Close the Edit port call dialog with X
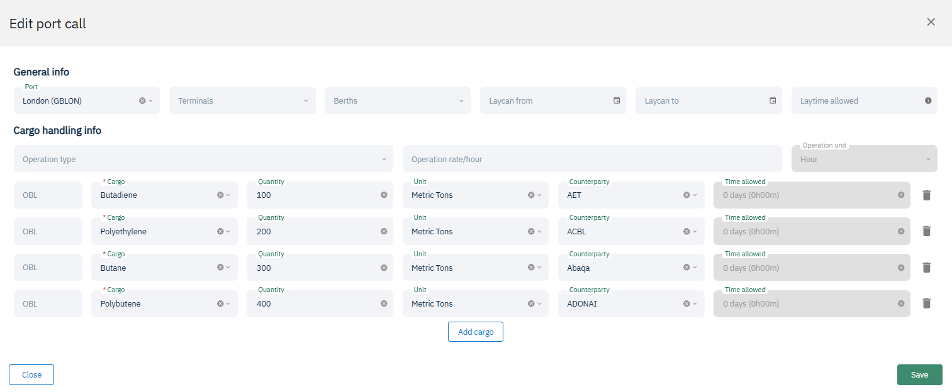 point(931,22)
